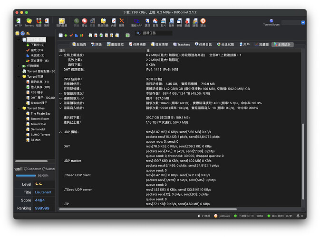This screenshot has width=320, height=237.
Task: Click the red checkmark filter icon
Action: tap(71, 36)
